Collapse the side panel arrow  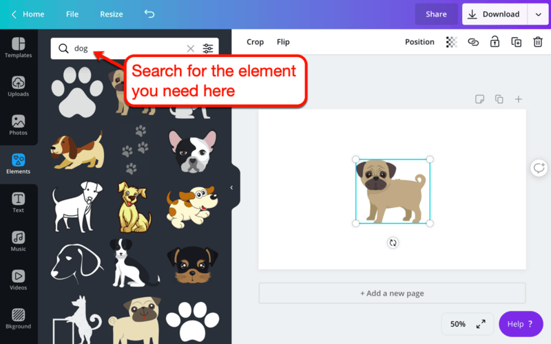pos(231,188)
